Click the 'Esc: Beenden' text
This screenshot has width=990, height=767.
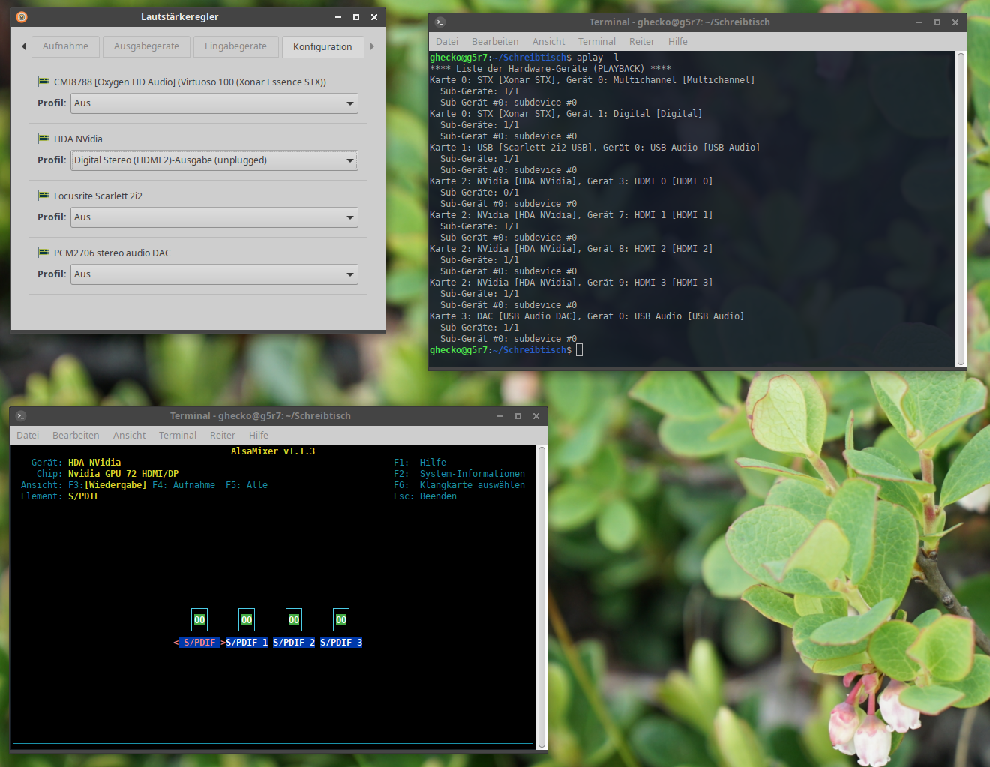(425, 496)
